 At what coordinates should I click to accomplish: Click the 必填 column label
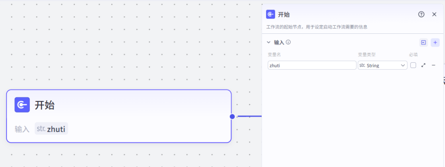[x=413, y=54]
